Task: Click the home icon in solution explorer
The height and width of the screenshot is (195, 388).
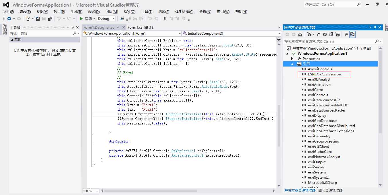Action: pos(300,34)
